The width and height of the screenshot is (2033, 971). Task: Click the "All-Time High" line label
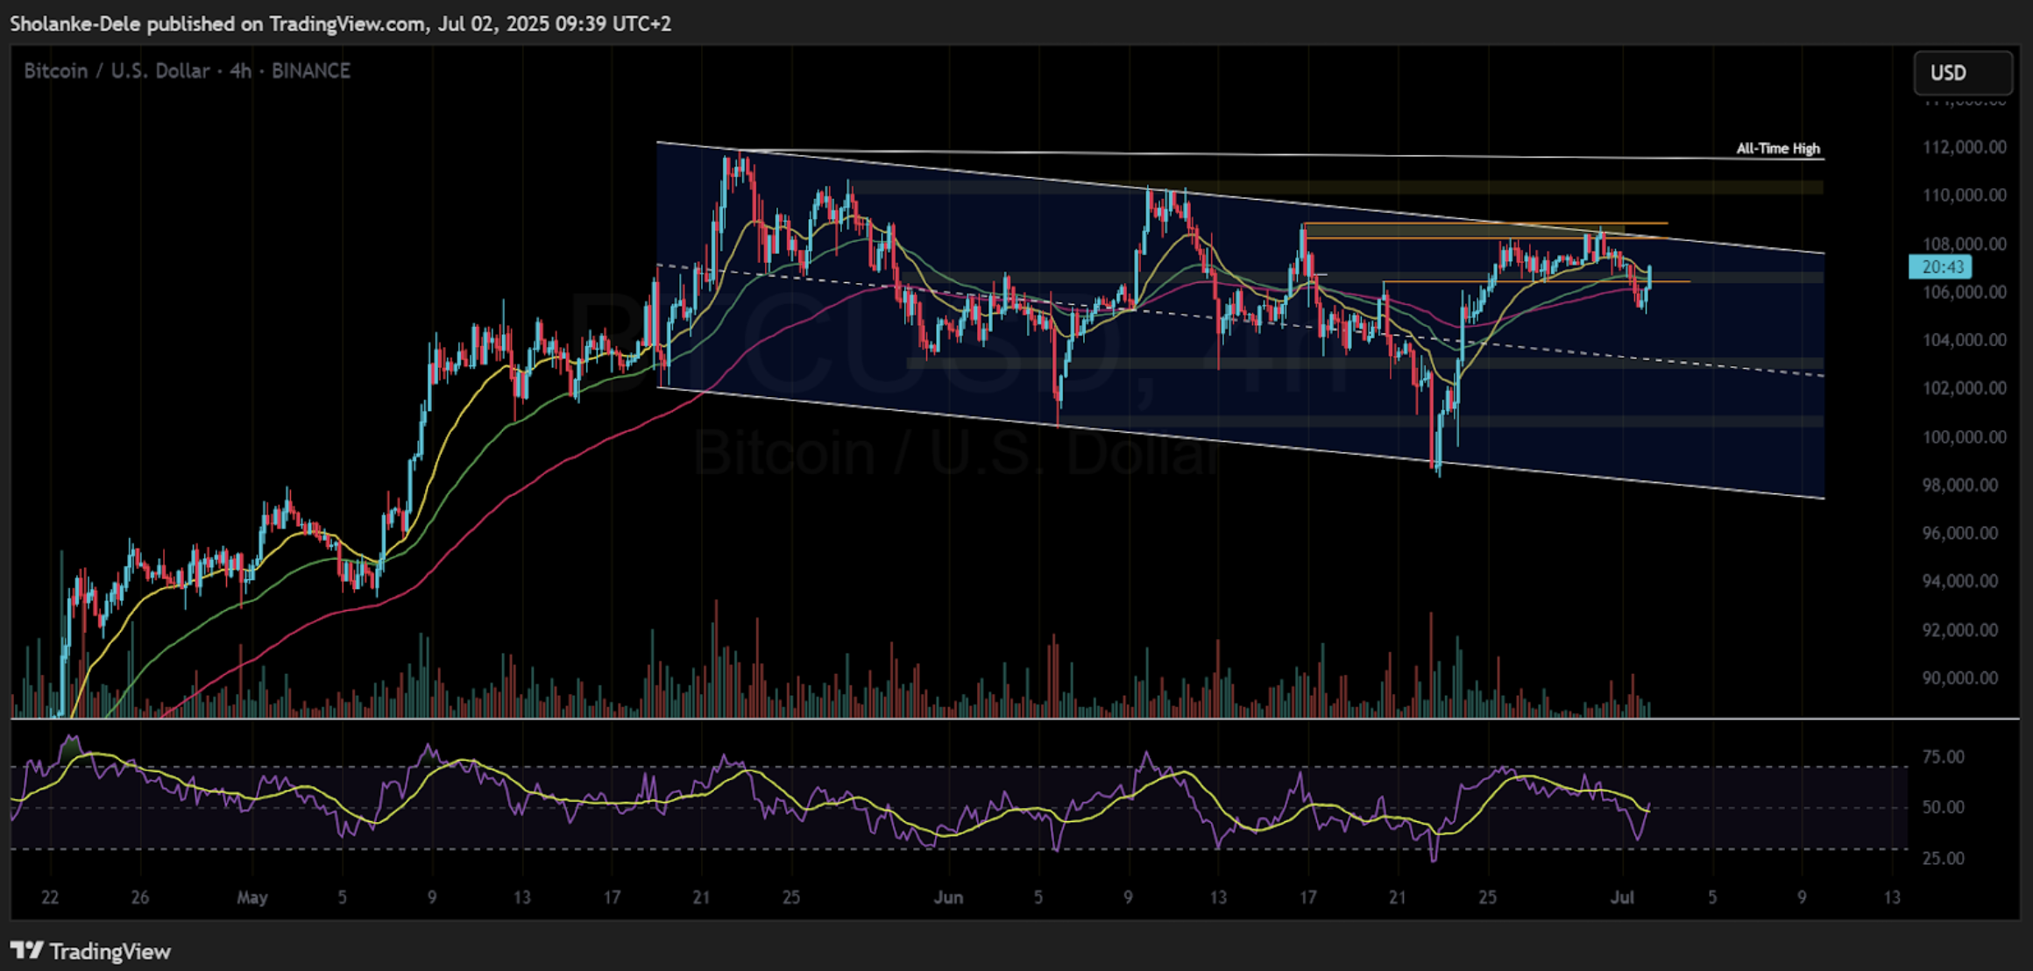coord(1778,148)
